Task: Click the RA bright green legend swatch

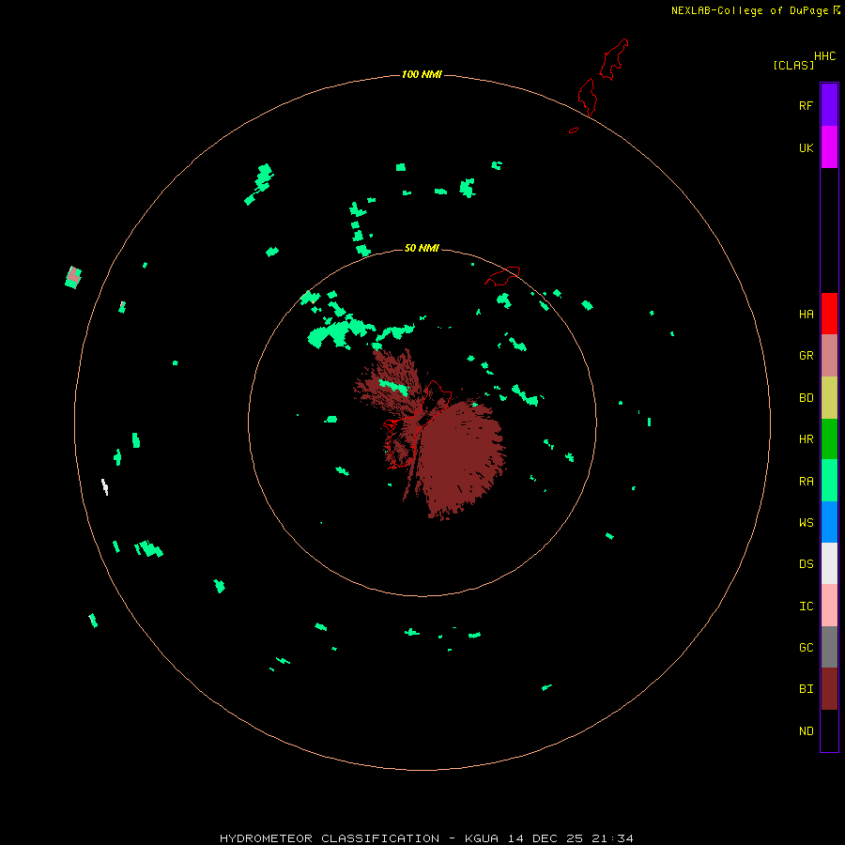Action: tap(829, 481)
